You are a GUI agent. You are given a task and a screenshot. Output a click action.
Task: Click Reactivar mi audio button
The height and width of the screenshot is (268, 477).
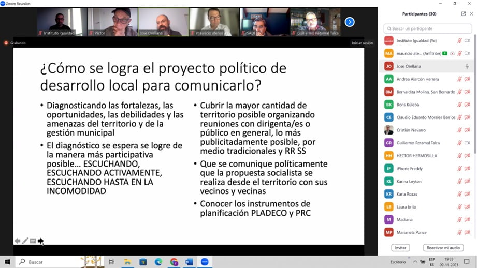443,248
